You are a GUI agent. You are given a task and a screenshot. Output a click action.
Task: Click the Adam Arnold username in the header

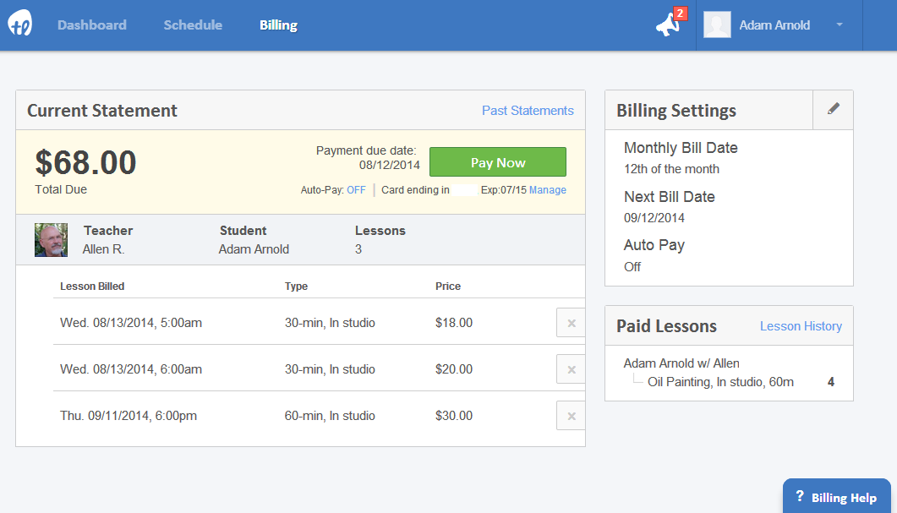[x=774, y=25]
